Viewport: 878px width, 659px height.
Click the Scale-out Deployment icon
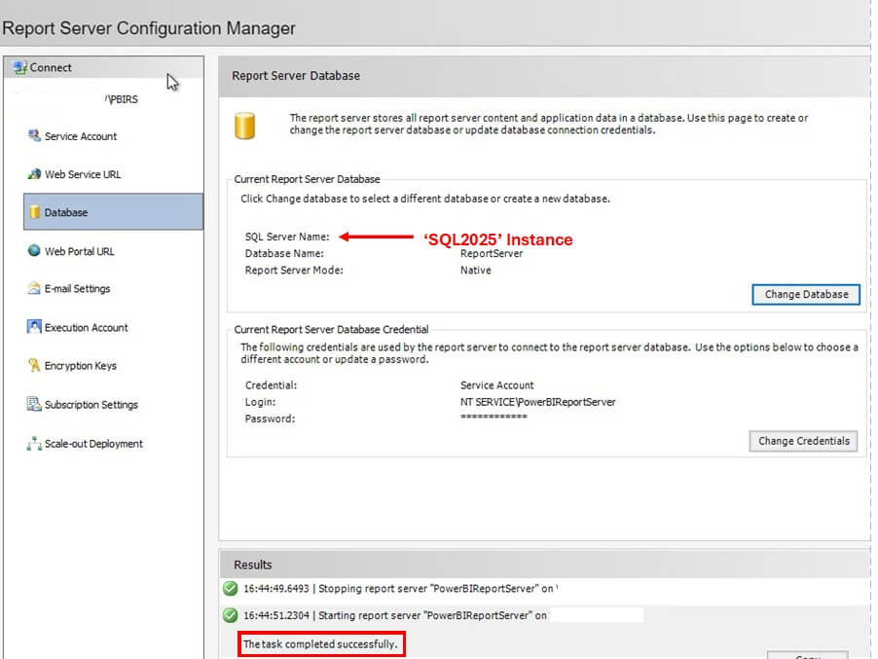coord(35,444)
